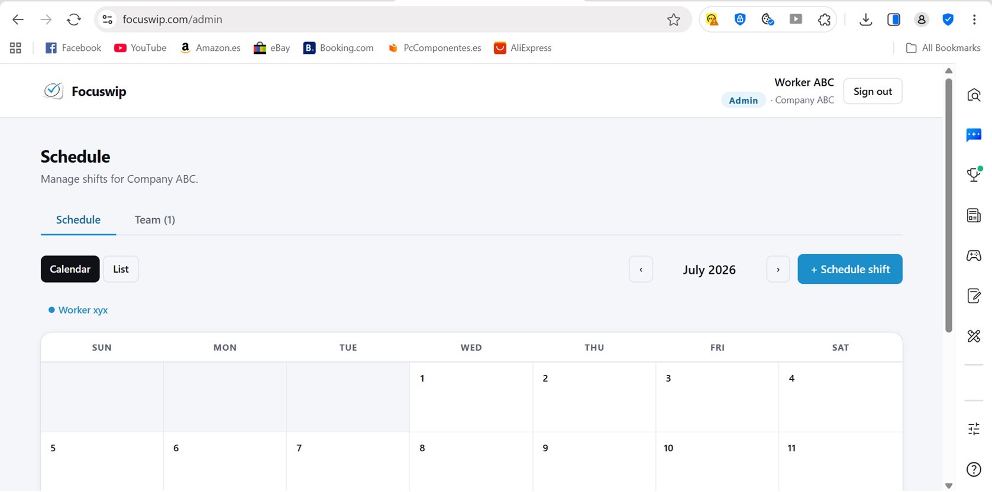Open the help question mark icon

click(974, 470)
